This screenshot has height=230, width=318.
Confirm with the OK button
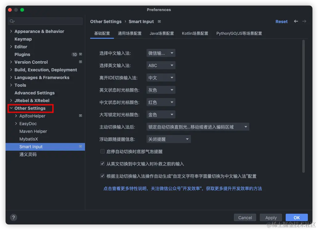297,218
